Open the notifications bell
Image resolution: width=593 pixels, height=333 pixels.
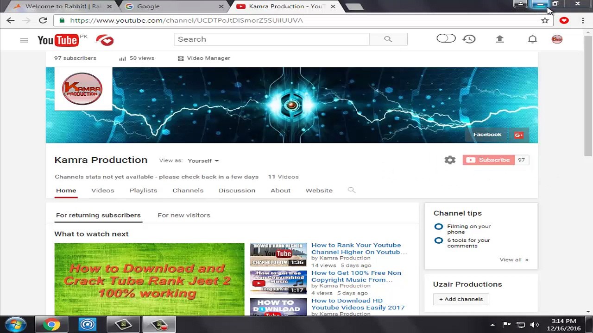click(532, 39)
